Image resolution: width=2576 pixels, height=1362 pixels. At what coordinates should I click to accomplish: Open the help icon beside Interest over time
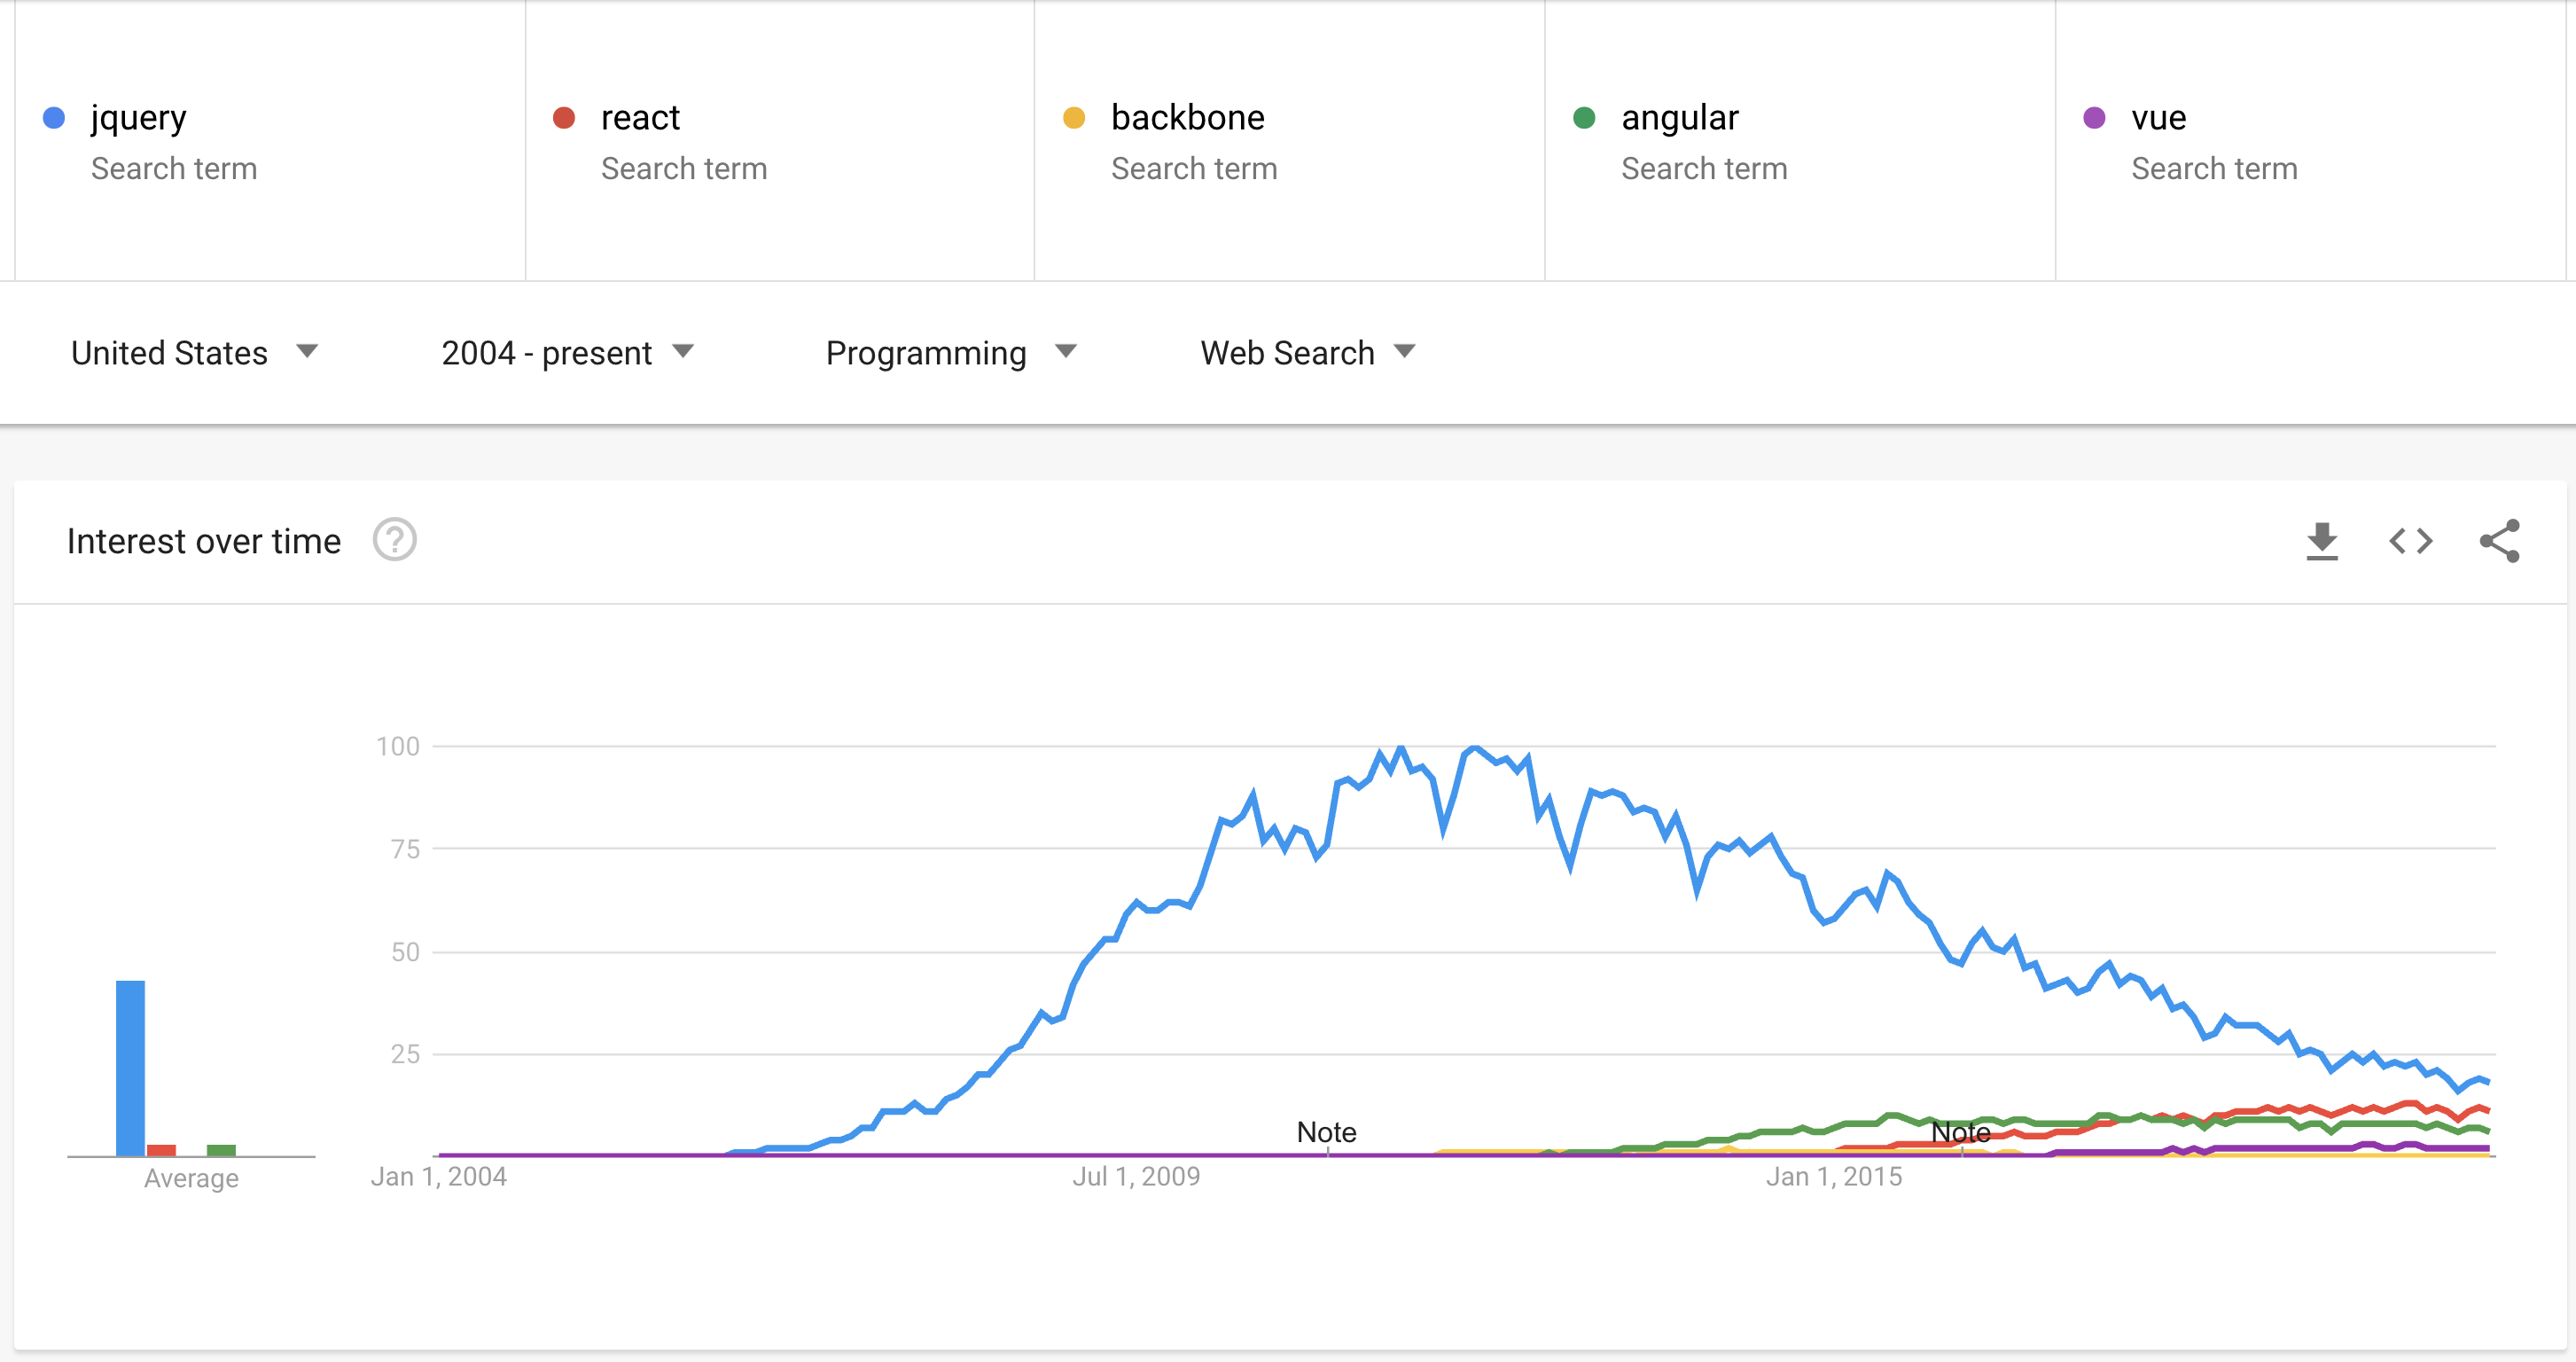pyautogui.click(x=394, y=540)
